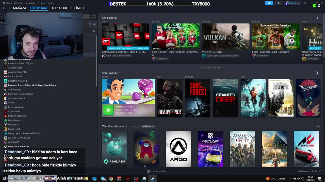Open the Aimlabs game tile
This screenshot has width=325, height=182.
[114, 149]
